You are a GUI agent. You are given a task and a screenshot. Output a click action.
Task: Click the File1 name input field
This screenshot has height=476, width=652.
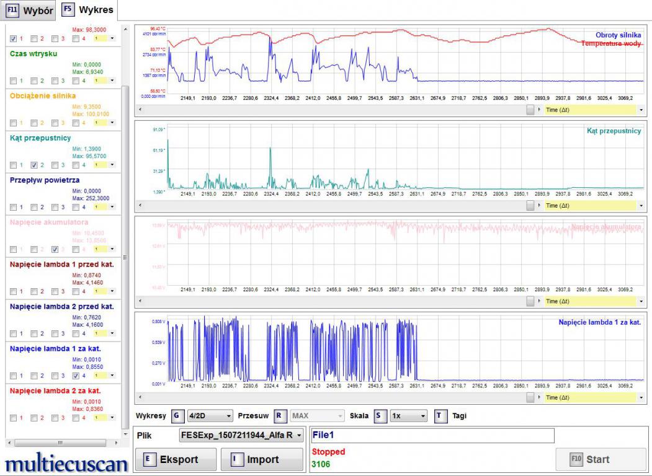click(x=432, y=436)
